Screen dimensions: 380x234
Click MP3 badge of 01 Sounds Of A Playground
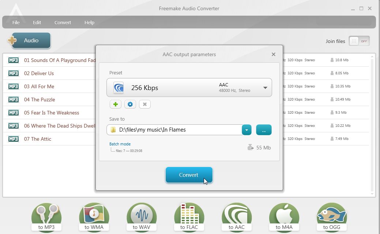coord(13,60)
